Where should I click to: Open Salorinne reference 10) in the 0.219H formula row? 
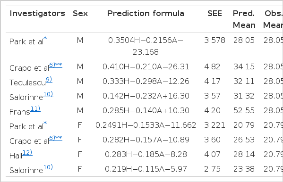click(48, 167)
